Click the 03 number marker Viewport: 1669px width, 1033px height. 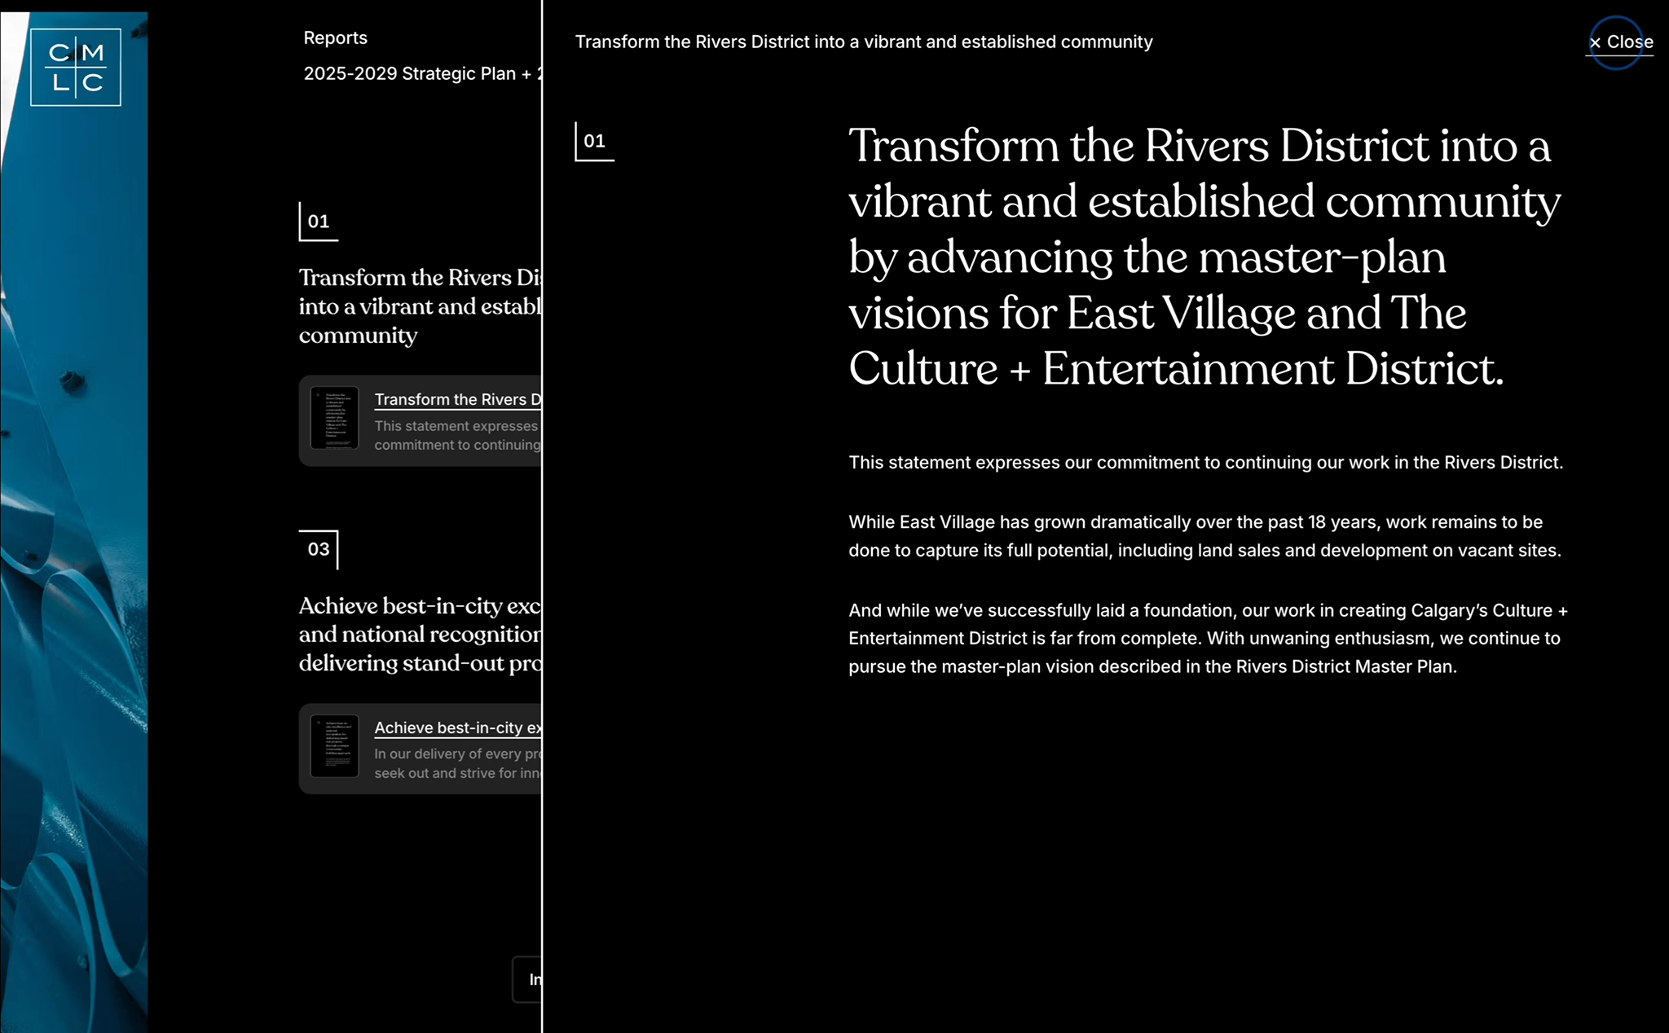pyautogui.click(x=318, y=549)
